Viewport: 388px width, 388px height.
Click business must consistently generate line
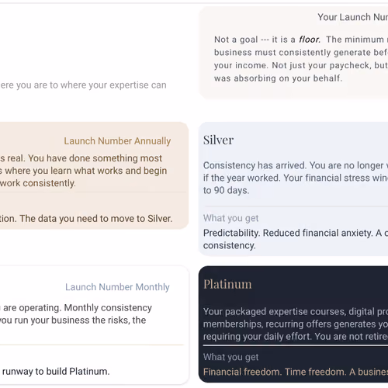pos(301,52)
